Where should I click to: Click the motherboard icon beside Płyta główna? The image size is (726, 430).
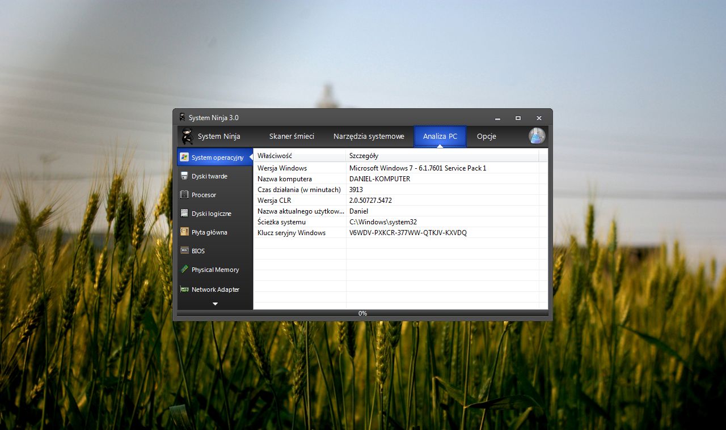pyautogui.click(x=184, y=232)
